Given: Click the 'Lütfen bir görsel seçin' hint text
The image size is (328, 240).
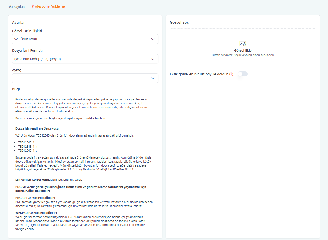Looking at the screenshot, I should (243, 55).
